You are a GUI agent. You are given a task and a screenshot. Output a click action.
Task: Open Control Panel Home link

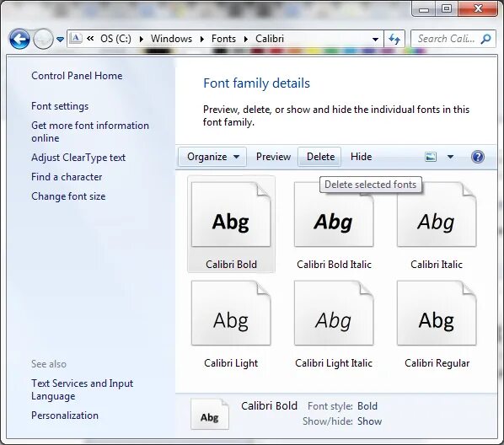(x=77, y=76)
